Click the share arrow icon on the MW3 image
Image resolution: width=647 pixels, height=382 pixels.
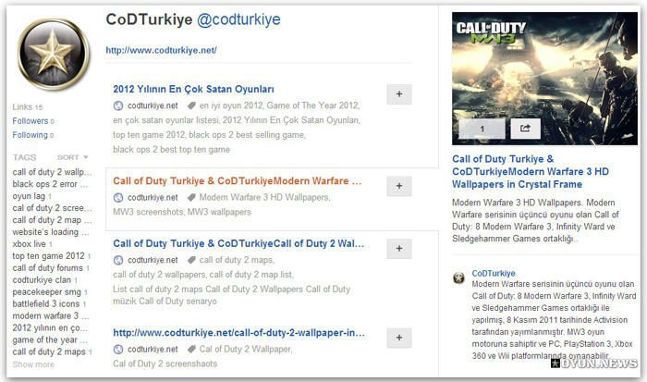(x=525, y=129)
